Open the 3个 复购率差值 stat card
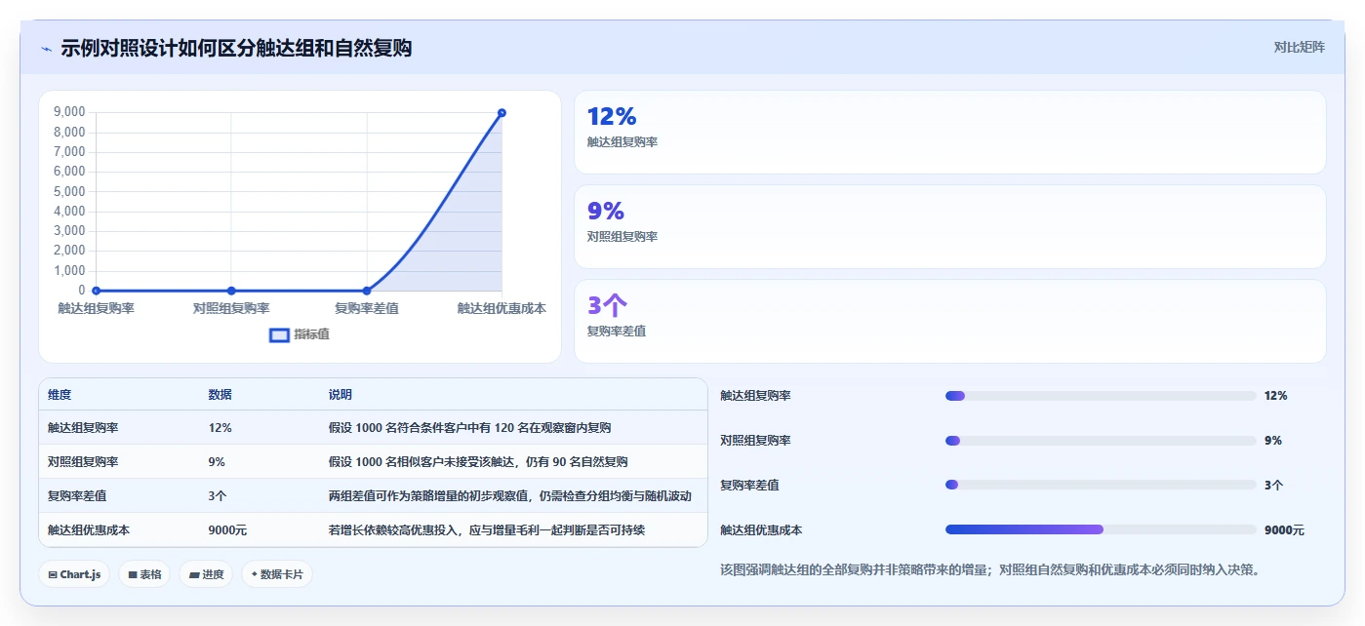Viewport: 1365px width, 626px height. [x=950, y=322]
